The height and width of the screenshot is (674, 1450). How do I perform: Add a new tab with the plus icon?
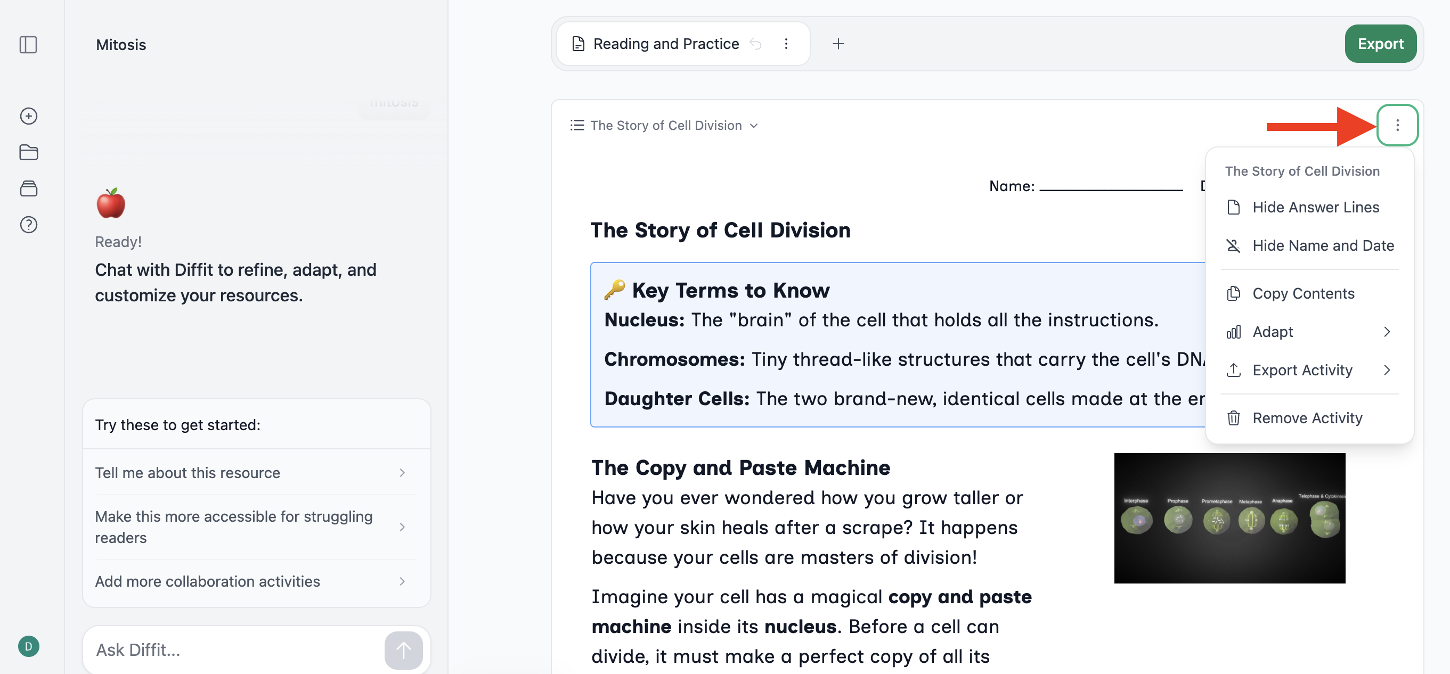tap(837, 44)
